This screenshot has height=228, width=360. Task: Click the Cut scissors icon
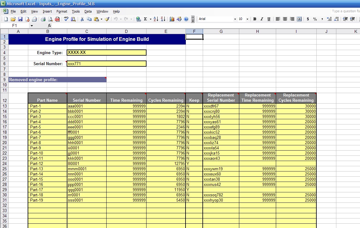(82, 19)
